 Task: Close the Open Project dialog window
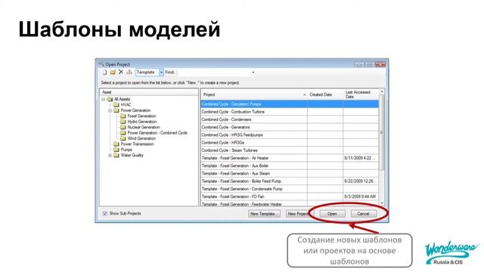pos(380,64)
